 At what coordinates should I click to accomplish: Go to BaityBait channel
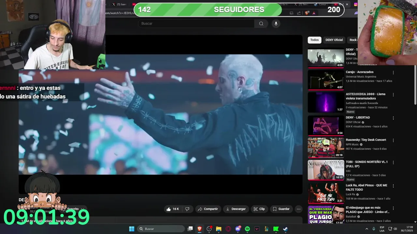point(351,216)
